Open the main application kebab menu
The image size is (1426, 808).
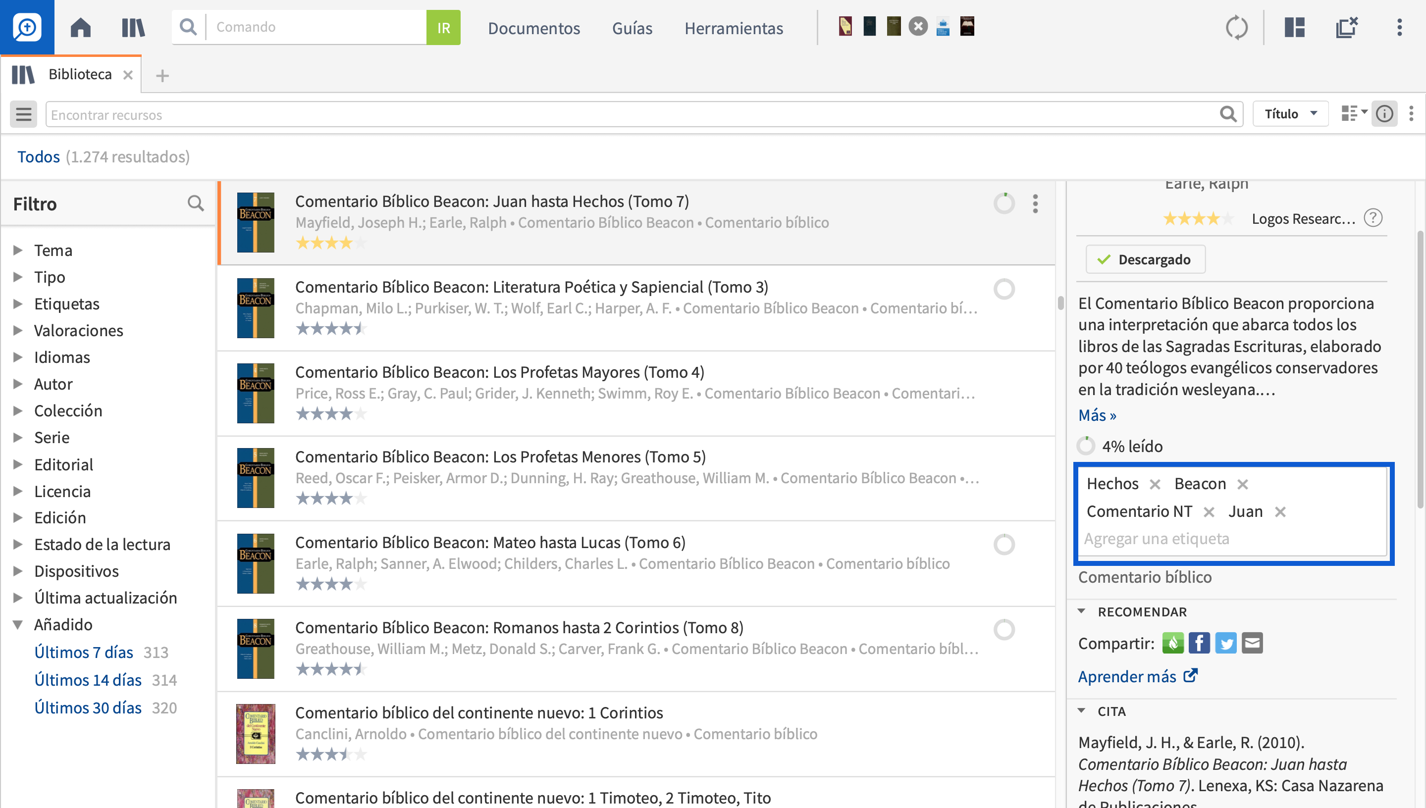click(1399, 27)
